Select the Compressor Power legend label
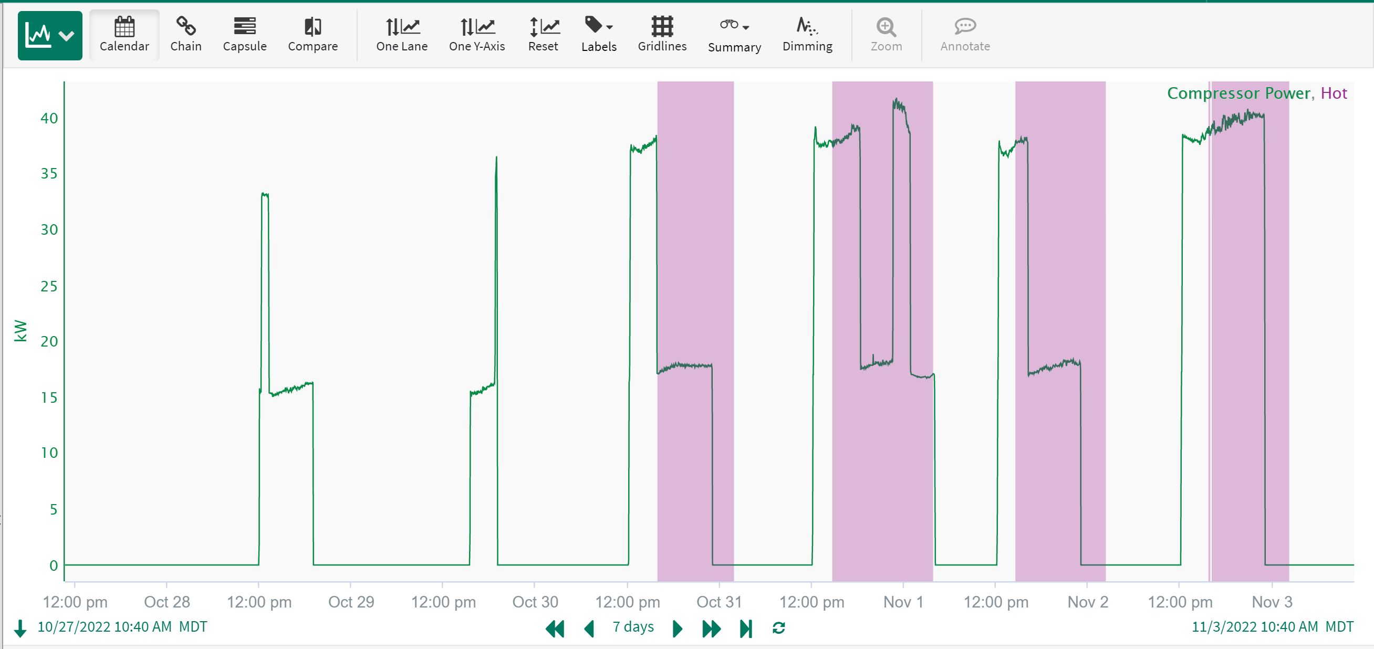This screenshot has height=649, width=1374. click(1238, 93)
